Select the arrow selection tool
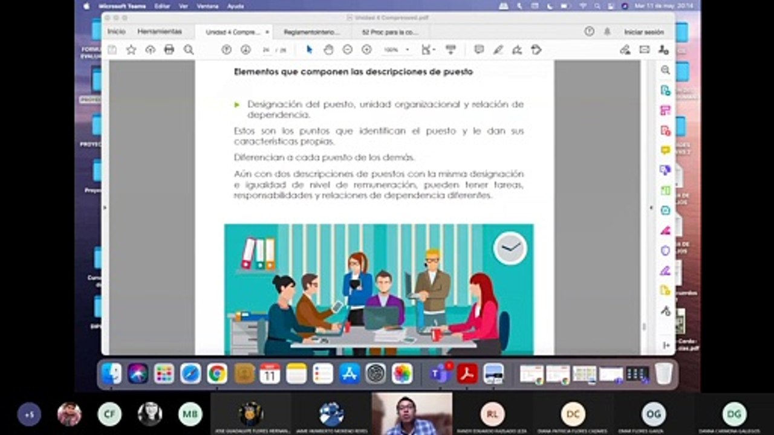This screenshot has width=774, height=435. [310, 50]
